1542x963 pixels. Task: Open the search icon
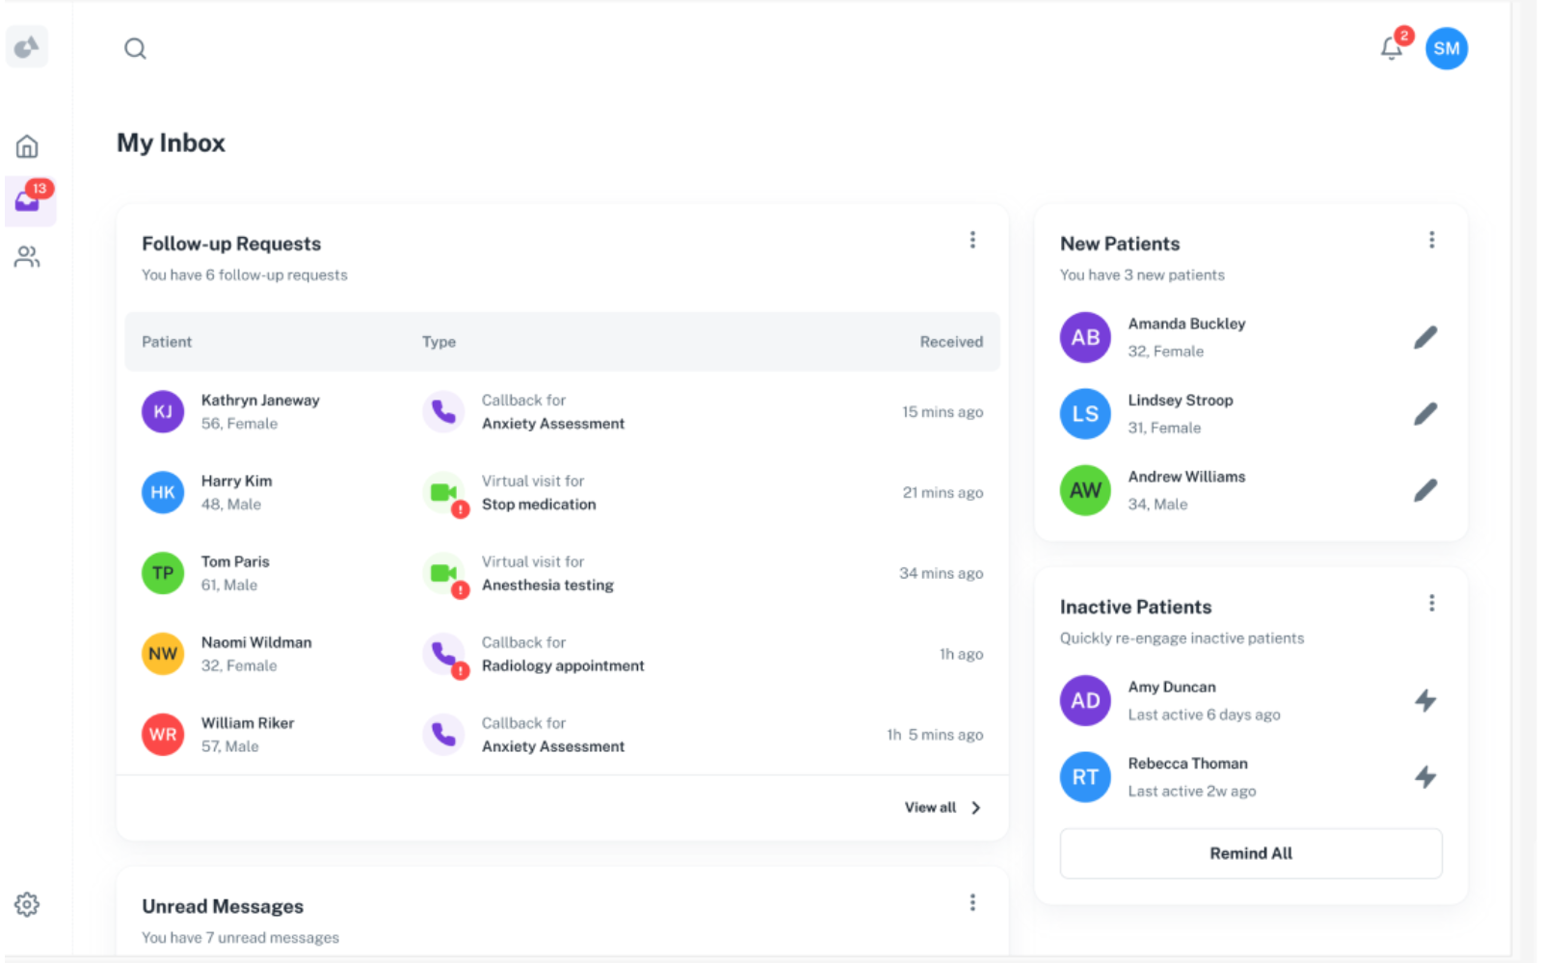pos(135,48)
